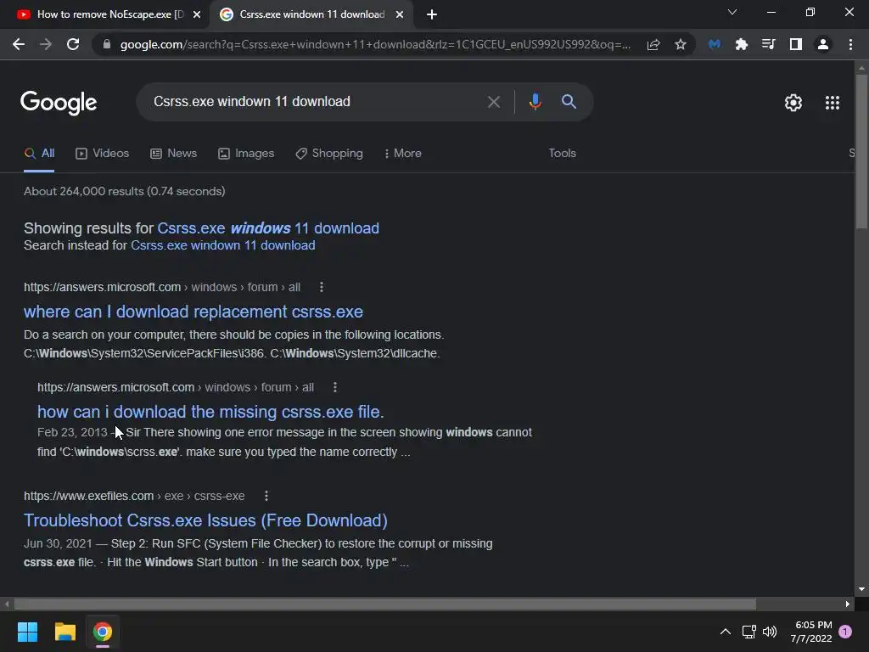Open 'Troubleshoot Csrss.exe Issues (Free Download)'
This screenshot has width=869, height=652.
point(205,520)
